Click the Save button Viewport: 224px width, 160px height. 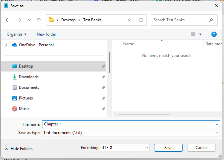coord(168,148)
